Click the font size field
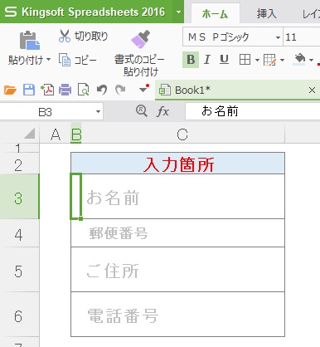The height and width of the screenshot is (347, 320). (301, 37)
